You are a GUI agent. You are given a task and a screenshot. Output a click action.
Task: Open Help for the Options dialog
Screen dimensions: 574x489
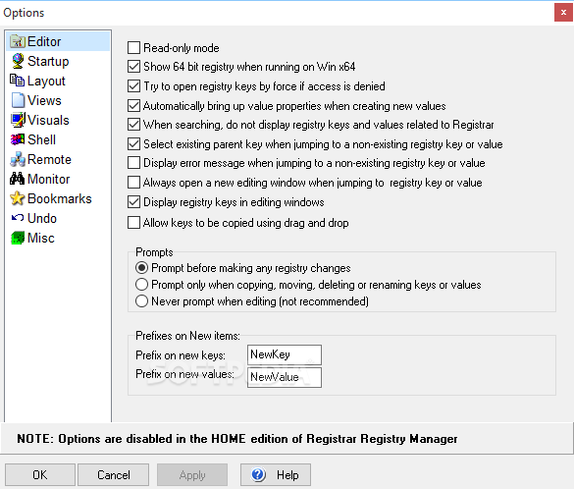coord(276,474)
